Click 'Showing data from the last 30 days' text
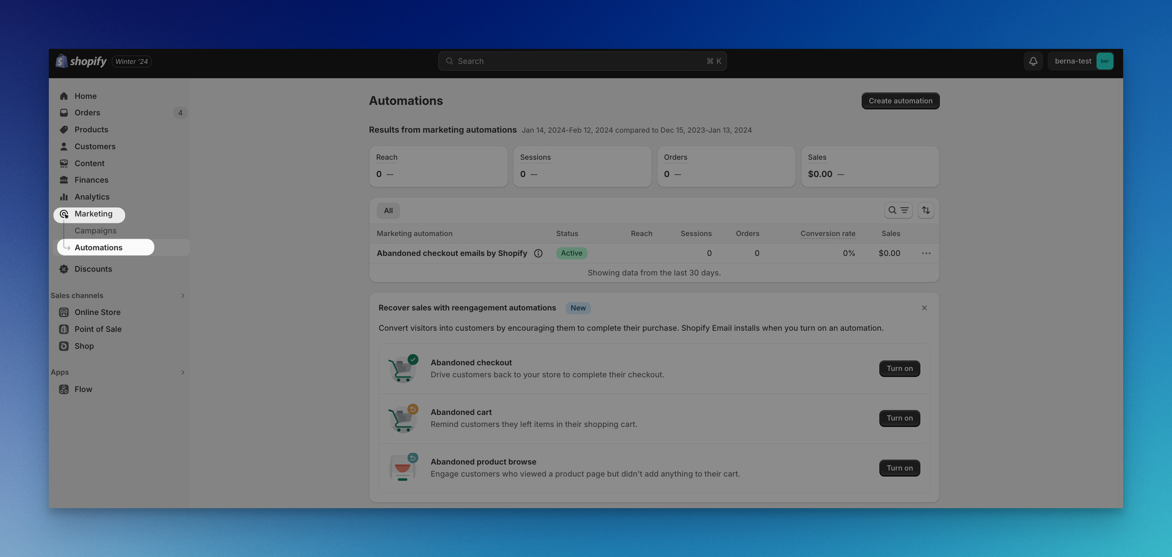This screenshot has height=557, width=1172. pos(654,273)
